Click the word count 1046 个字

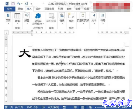click(x=32, y=107)
